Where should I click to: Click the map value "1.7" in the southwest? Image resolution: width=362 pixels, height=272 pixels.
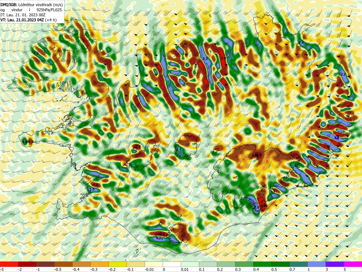point(95,185)
